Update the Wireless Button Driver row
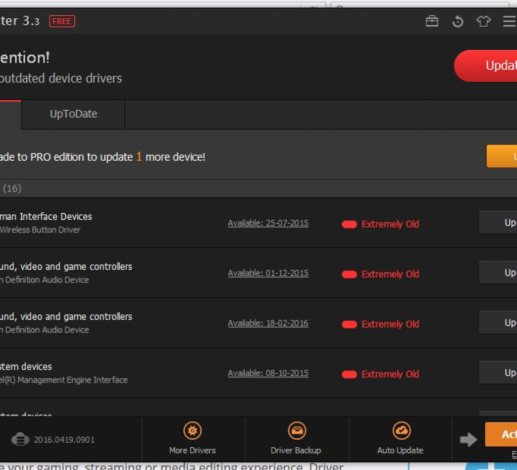Screen dimensions: 517x470 coord(498,222)
